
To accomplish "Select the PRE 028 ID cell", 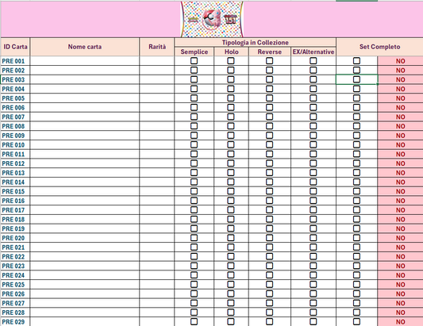I will coord(15,313).
